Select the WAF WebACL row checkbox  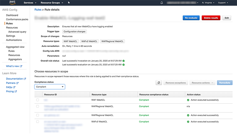coord(38,100)
